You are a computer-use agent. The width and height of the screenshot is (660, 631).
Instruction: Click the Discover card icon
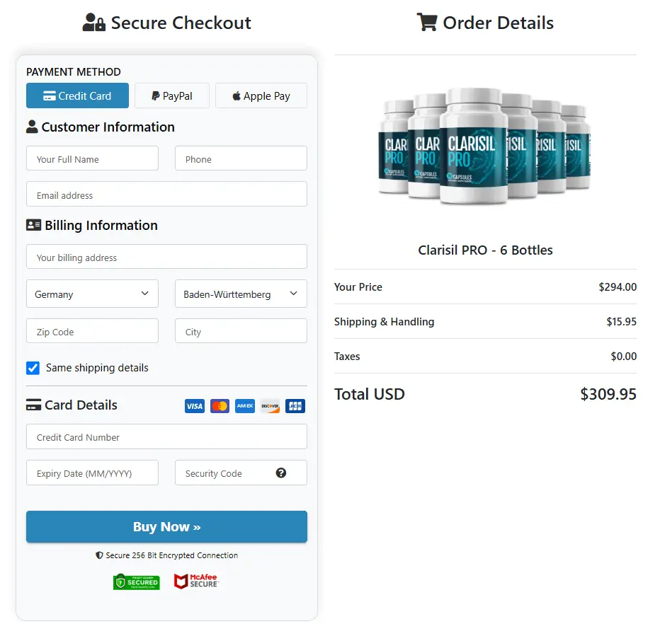[x=271, y=406]
